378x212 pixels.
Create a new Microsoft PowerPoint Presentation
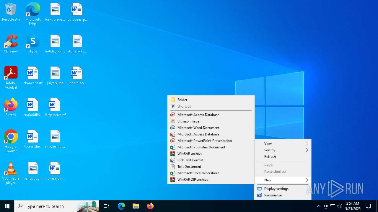211,141
